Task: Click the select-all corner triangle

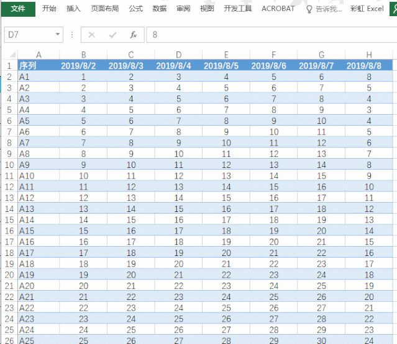Action: coord(12,55)
